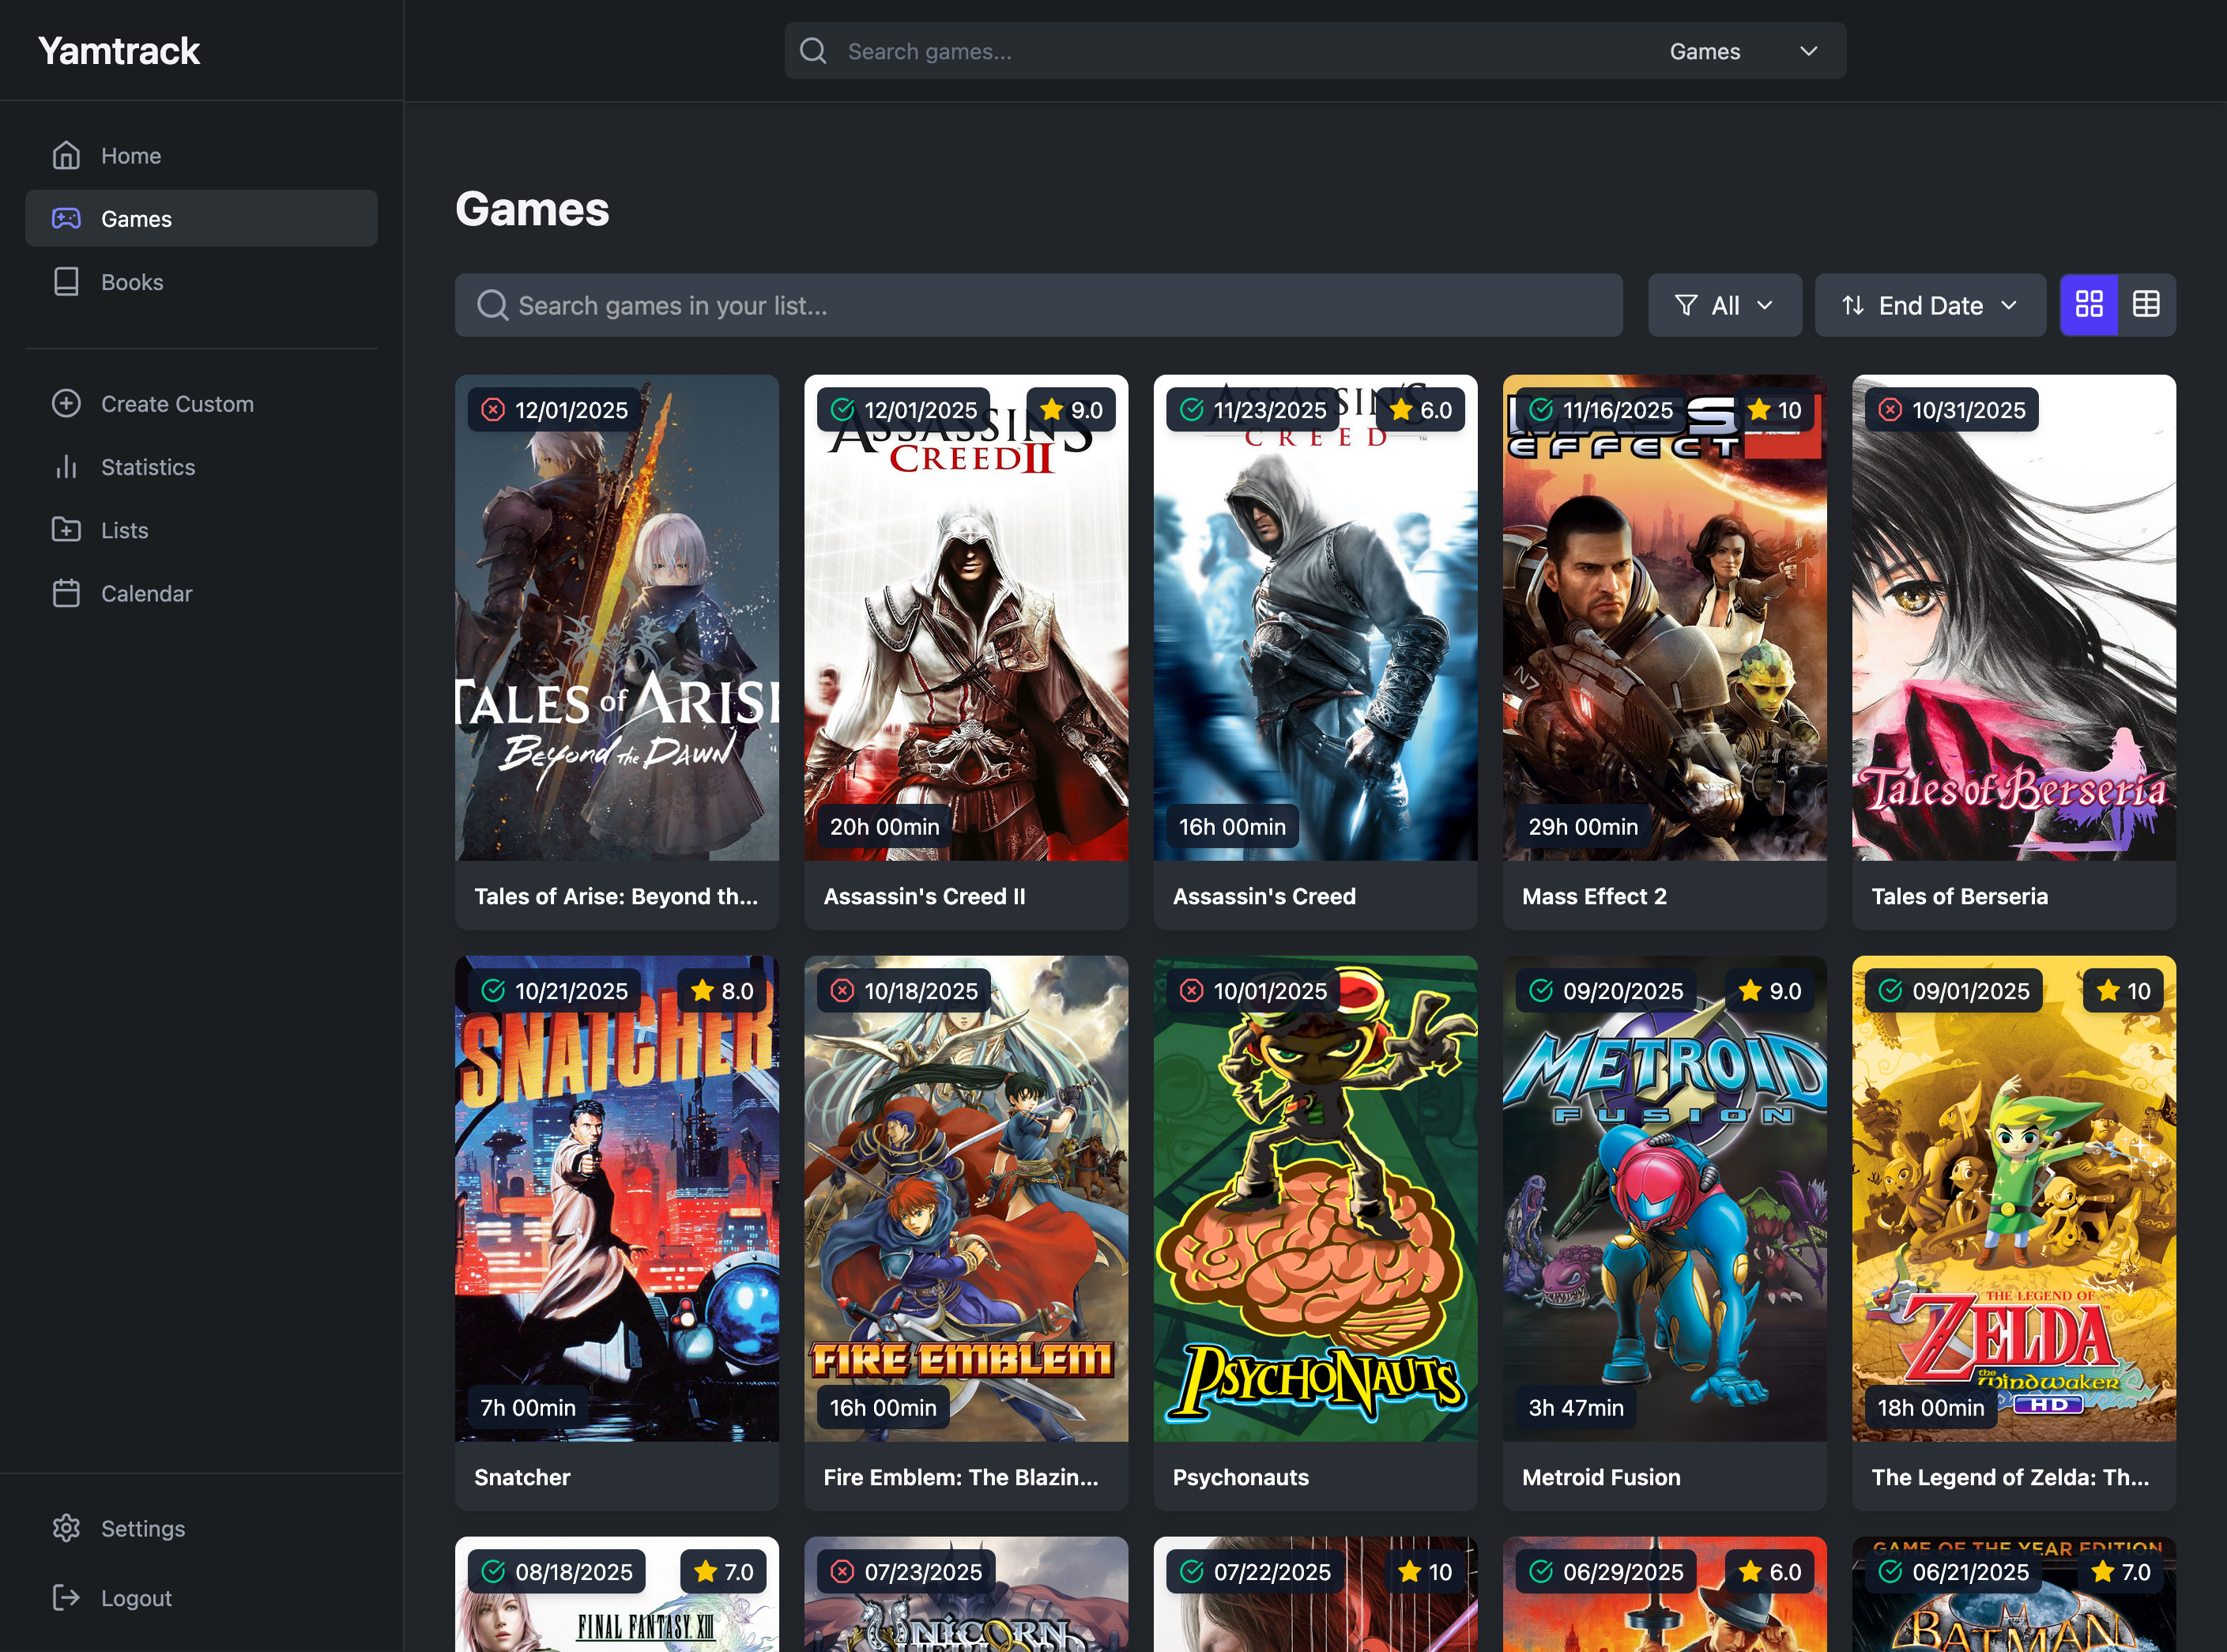The width and height of the screenshot is (2227, 1652).
Task: Click the Settings gear icon
Action: 66,1527
